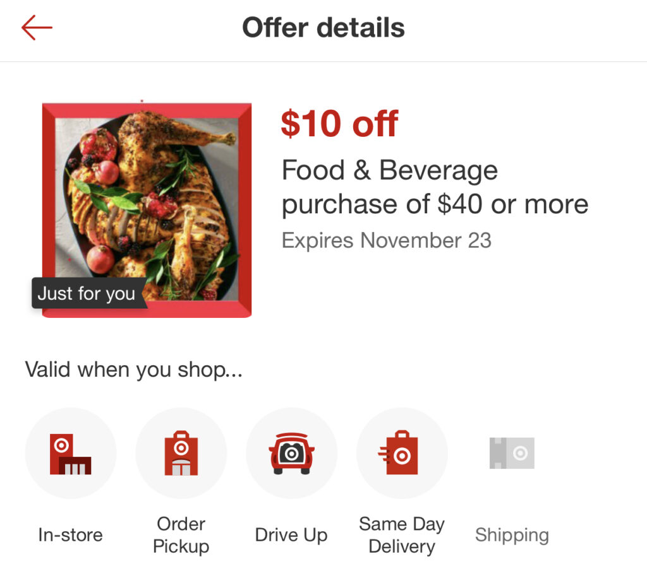The image size is (647, 576).
Task: Tap the red back arrow
Action: tap(37, 28)
